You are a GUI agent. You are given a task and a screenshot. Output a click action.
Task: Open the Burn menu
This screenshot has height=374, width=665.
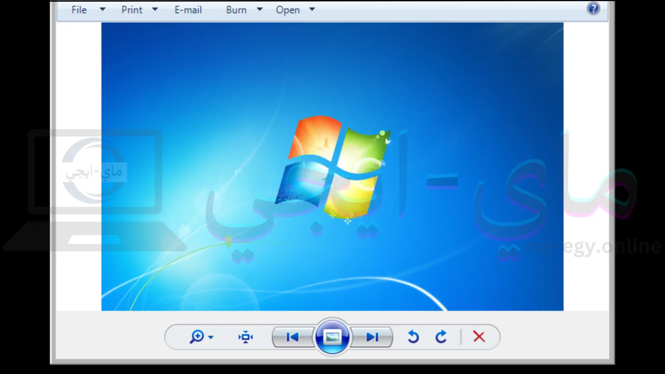coord(236,10)
